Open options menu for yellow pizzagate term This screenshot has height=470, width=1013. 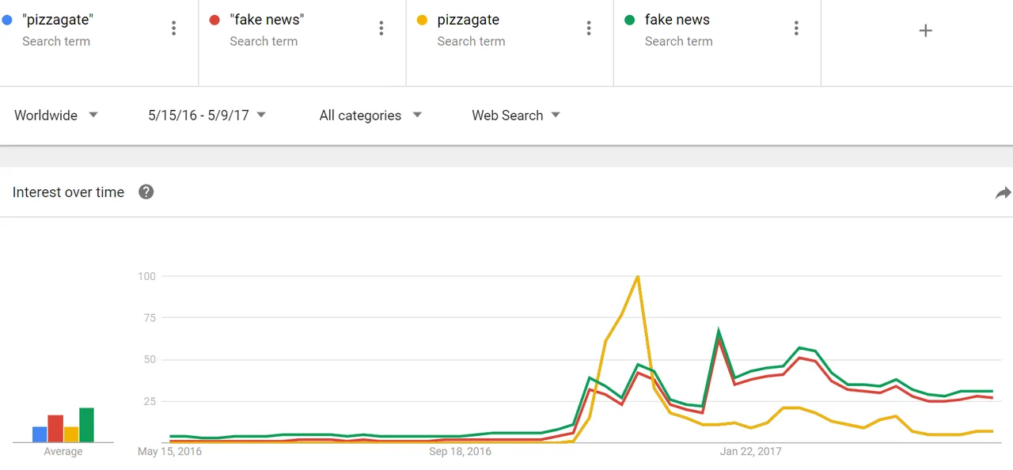(589, 29)
